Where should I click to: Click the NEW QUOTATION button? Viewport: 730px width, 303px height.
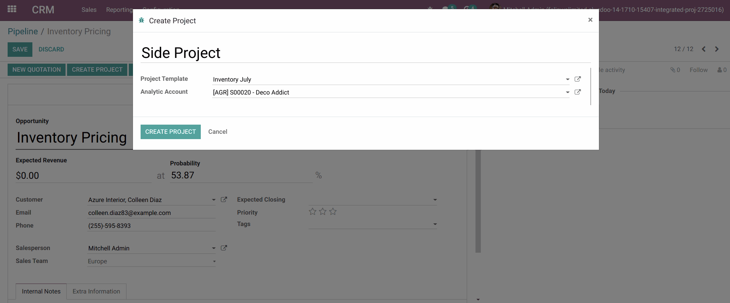pos(37,70)
